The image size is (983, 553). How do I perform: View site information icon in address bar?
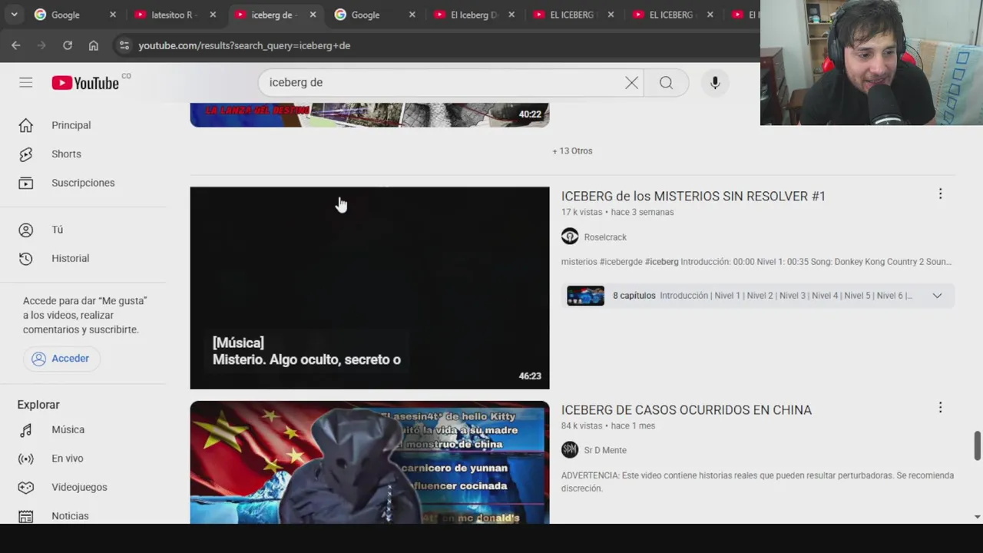[x=124, y=45]
